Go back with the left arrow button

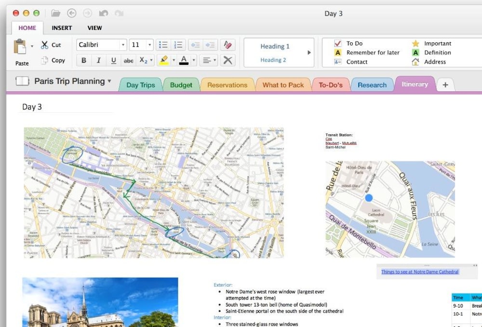coord(72,13)
